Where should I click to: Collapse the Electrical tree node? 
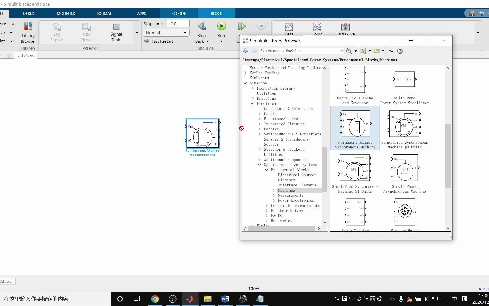point(252,103)
